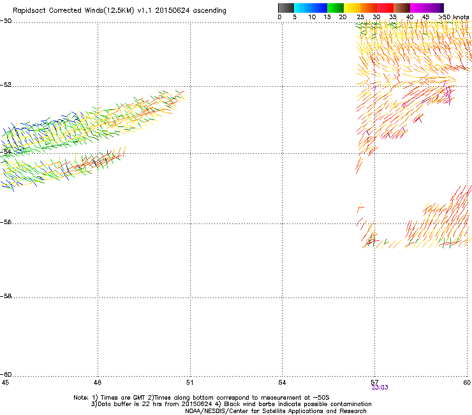Select the orange 25-30 knots color band
This screenshot has height=415, width=472.
click(369, 8)
